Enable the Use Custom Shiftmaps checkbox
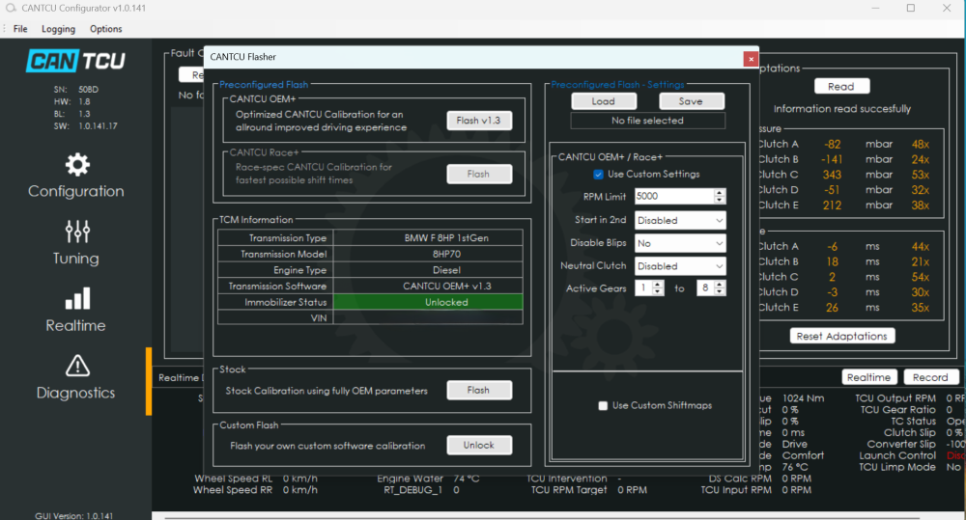The width and height of the screenshot is (966, 520). click(x=604, y=406)
